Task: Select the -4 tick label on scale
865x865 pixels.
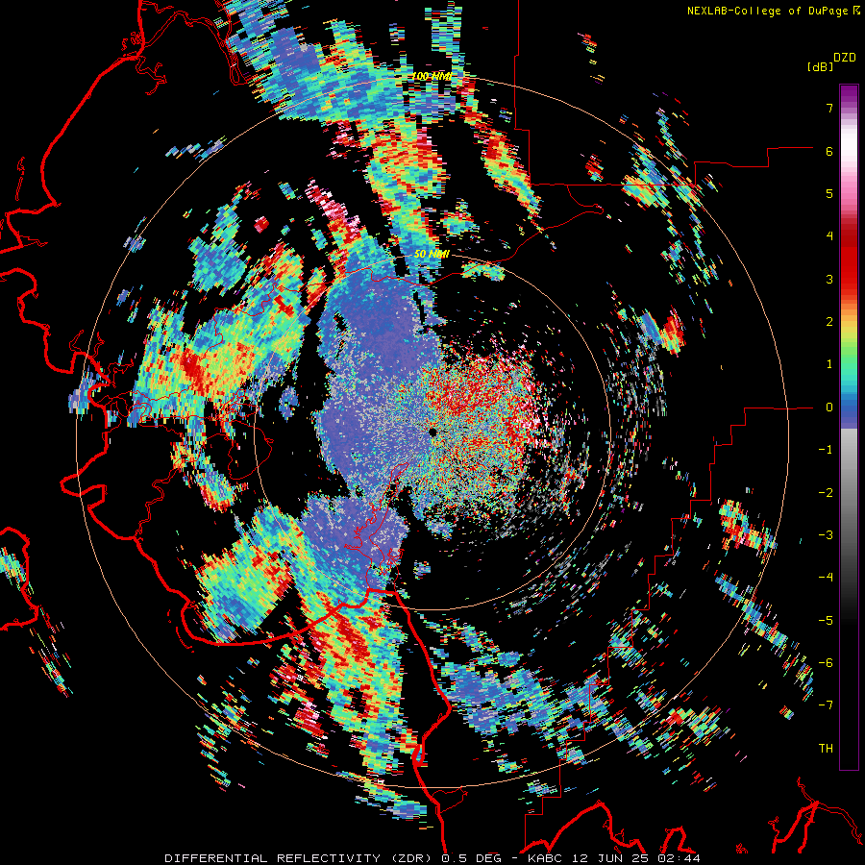Action: coord(826,578)
